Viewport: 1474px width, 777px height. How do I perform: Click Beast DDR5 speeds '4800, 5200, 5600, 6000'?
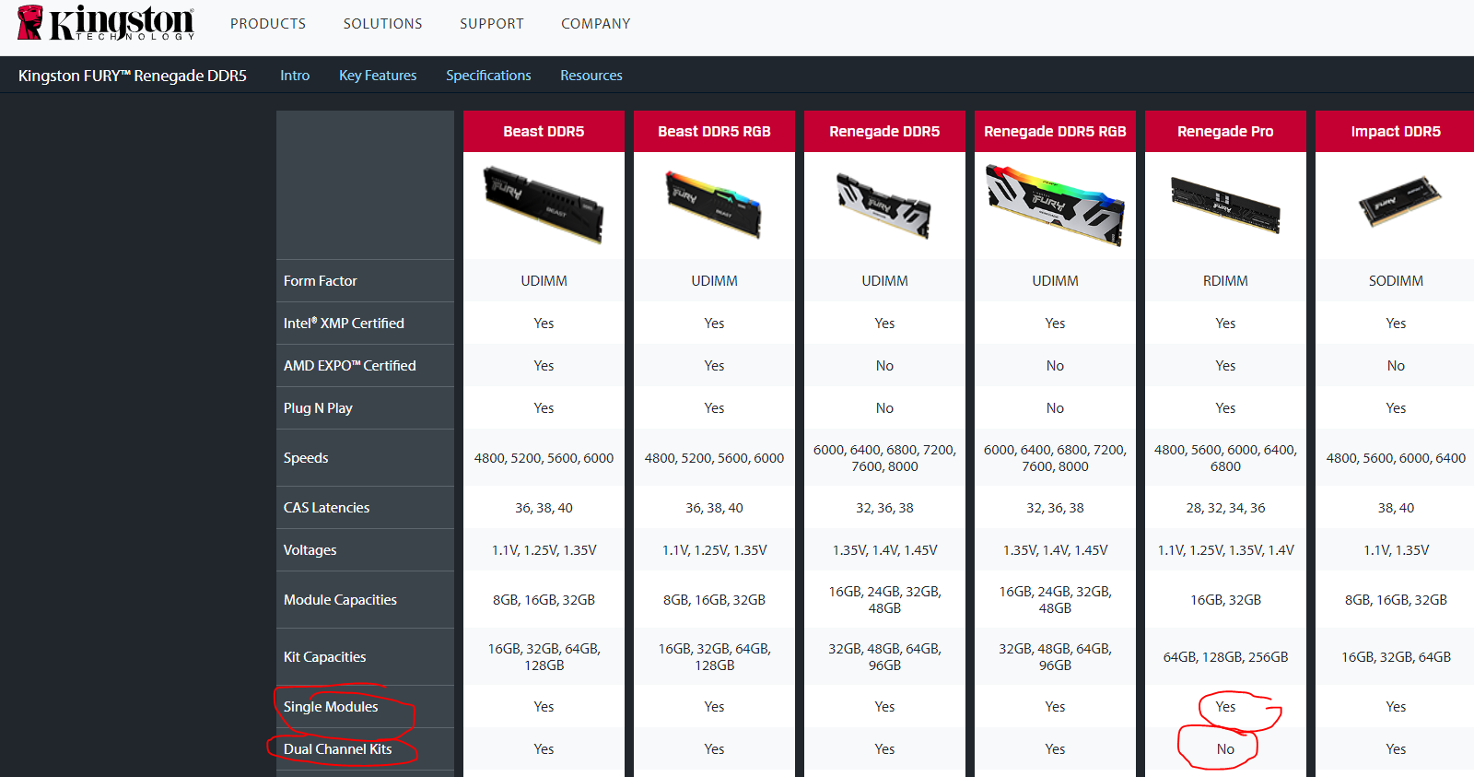(544, 458)
